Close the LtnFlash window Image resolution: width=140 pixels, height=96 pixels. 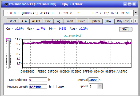(134, 4)
